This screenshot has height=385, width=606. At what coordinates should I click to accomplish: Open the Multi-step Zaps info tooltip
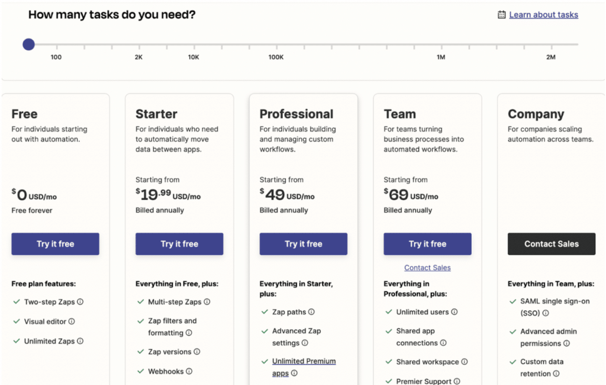[207, 302]
